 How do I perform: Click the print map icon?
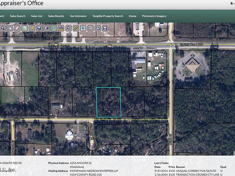98,28
